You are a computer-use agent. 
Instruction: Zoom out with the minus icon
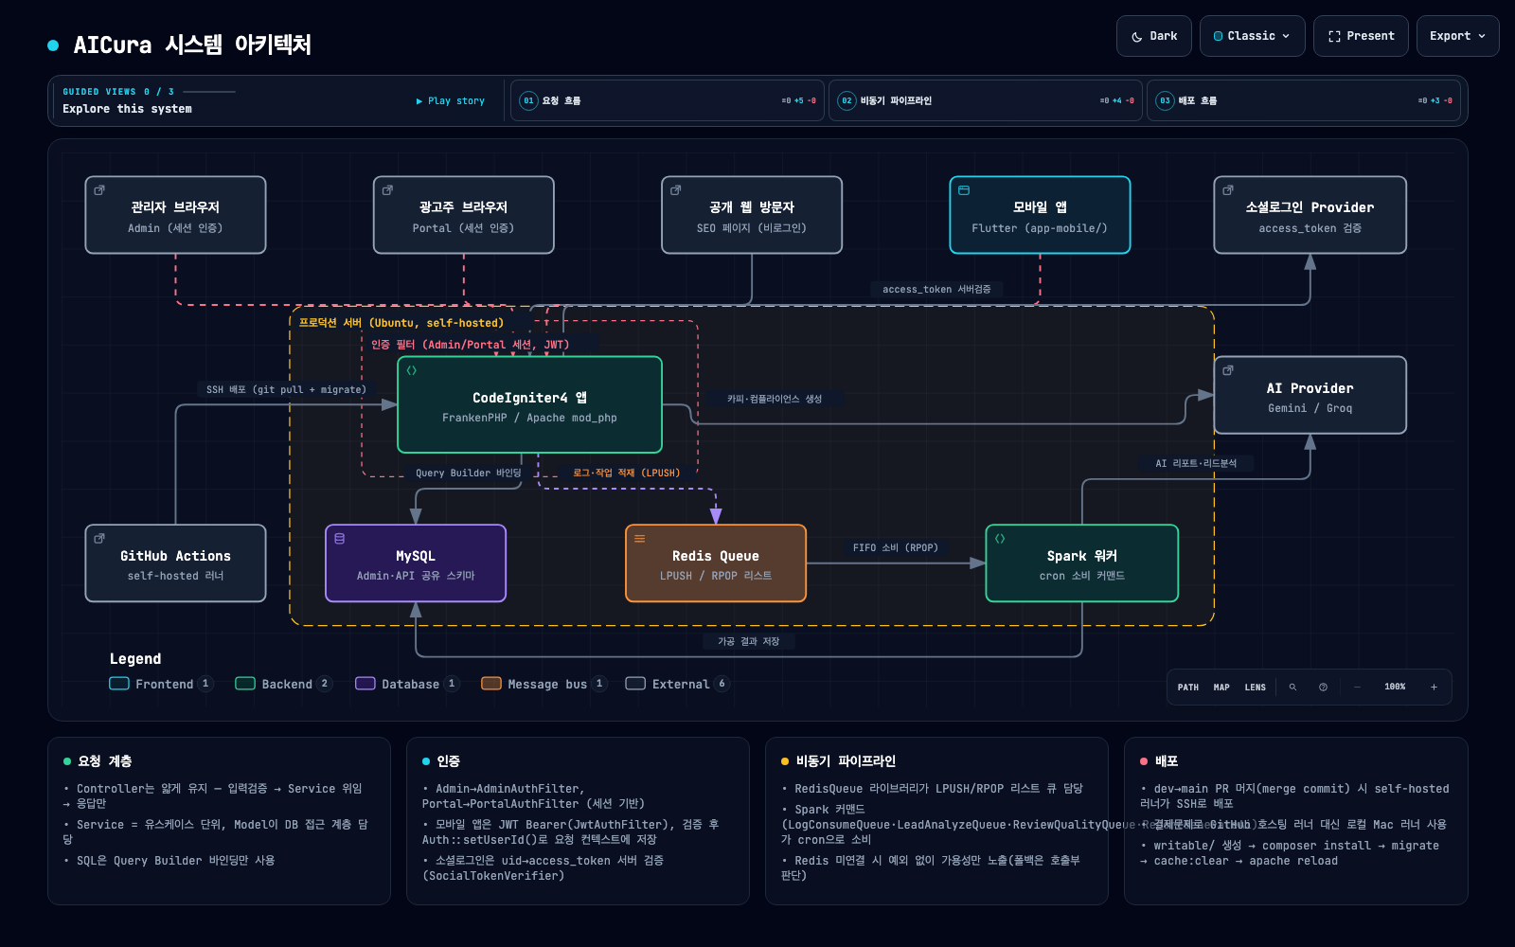coord(1357,688)
